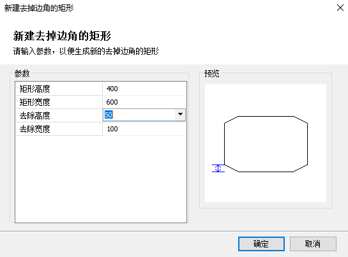Click the dialog title bar text

pyautogui.click(x=39, y=8)
